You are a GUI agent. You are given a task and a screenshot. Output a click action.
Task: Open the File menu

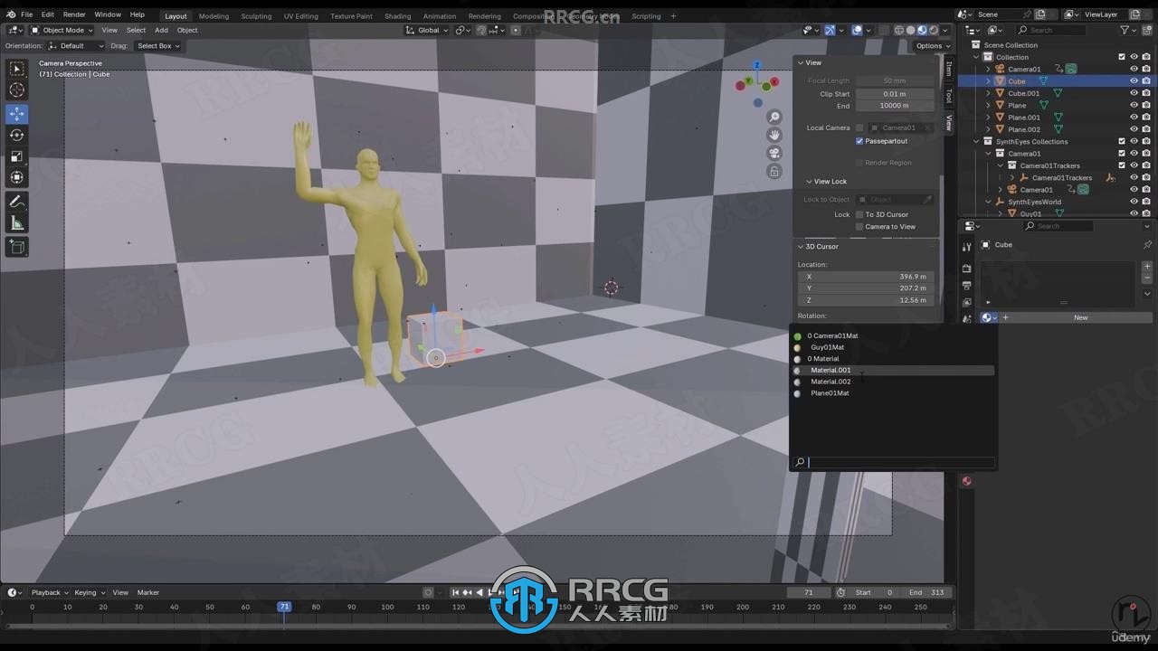coord(26,14)
